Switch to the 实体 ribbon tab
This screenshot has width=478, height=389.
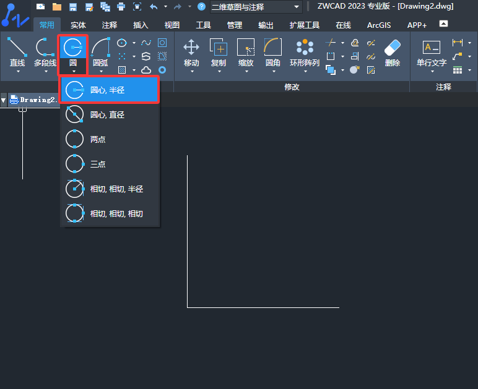[x=79, y=25]
